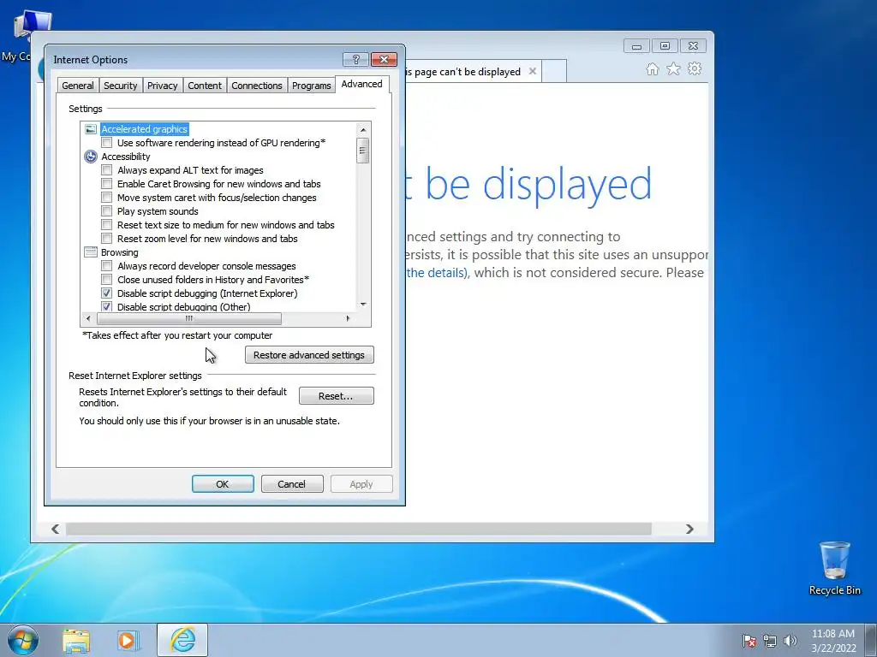The height and width of the screenshot is (657, 877).
Task: Click the Reset... button
Action: pyautogui.click(x=336, y=396)
